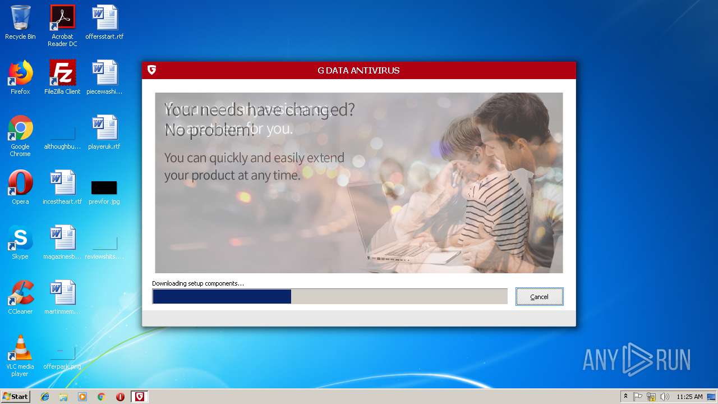Open Windows Explorer folder in taskbar

63,397
